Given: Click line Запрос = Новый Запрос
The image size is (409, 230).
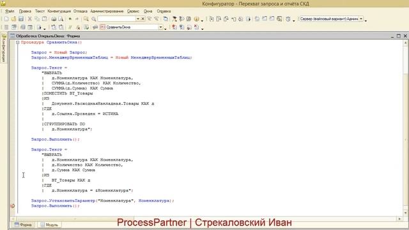Looking at the screenshot, I should 59,52.
